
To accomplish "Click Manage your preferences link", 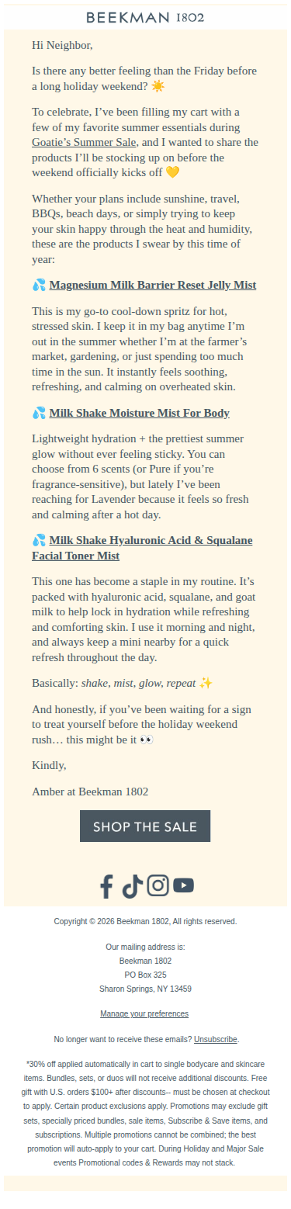I will [144, 1013].
